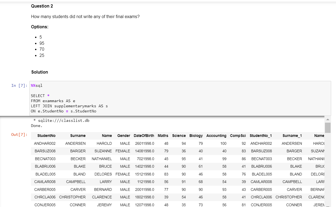Click FEMALE in the BLADEL005 row
The width and height of the screenshot is (336, 207).
click(123, 174)
